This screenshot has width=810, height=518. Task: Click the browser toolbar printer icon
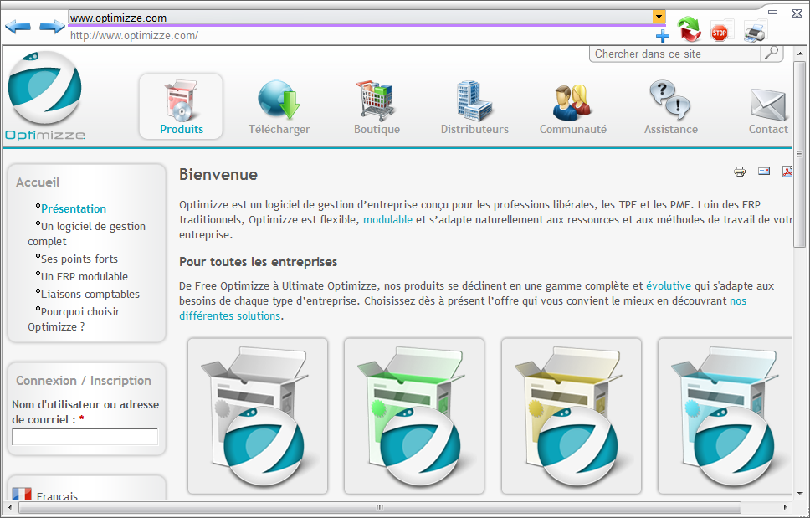click(754, 32)
